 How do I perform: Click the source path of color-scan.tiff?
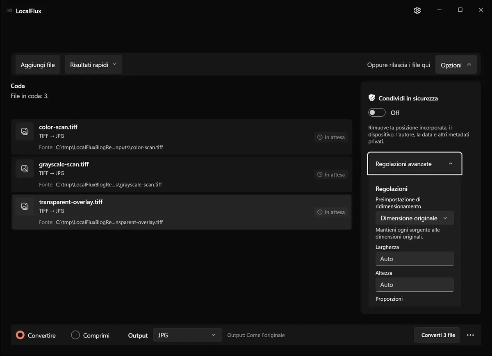click(109, 147)
